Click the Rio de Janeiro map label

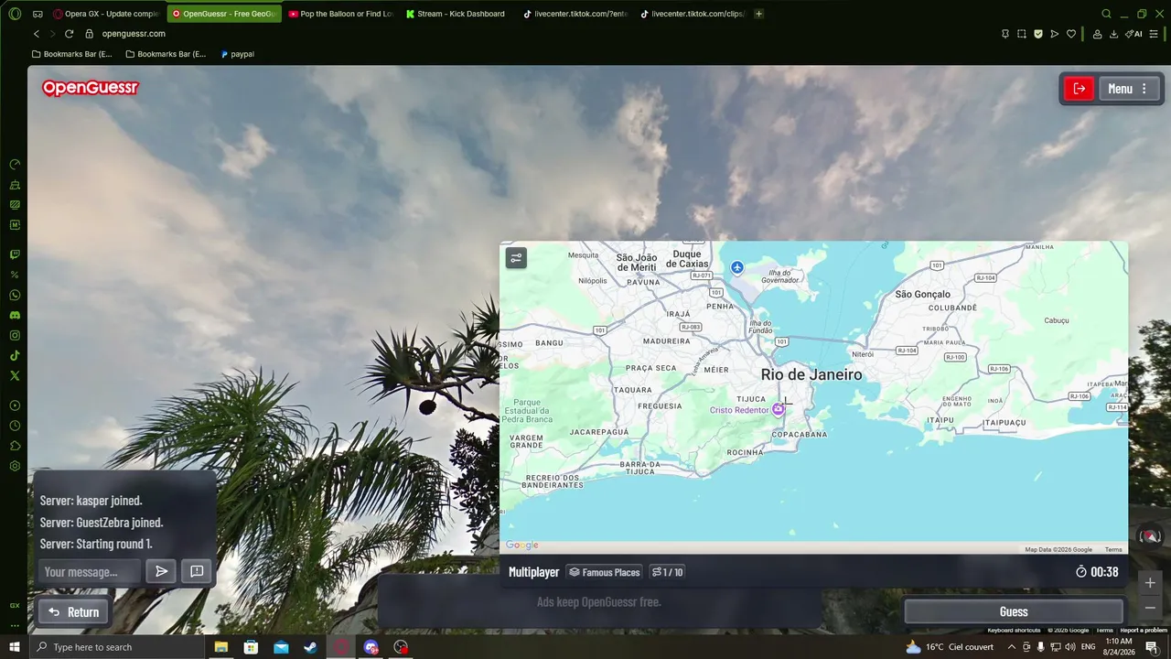[811, 374]
